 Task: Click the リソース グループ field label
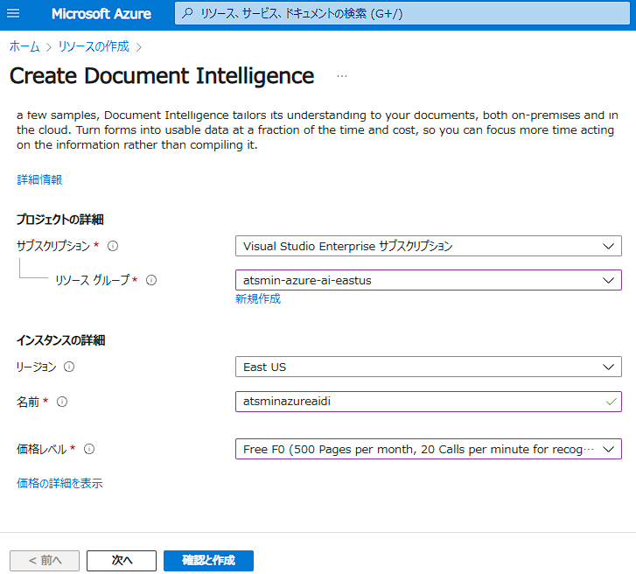(93, 280)
